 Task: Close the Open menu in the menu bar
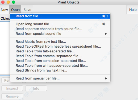tap(15, 10)
